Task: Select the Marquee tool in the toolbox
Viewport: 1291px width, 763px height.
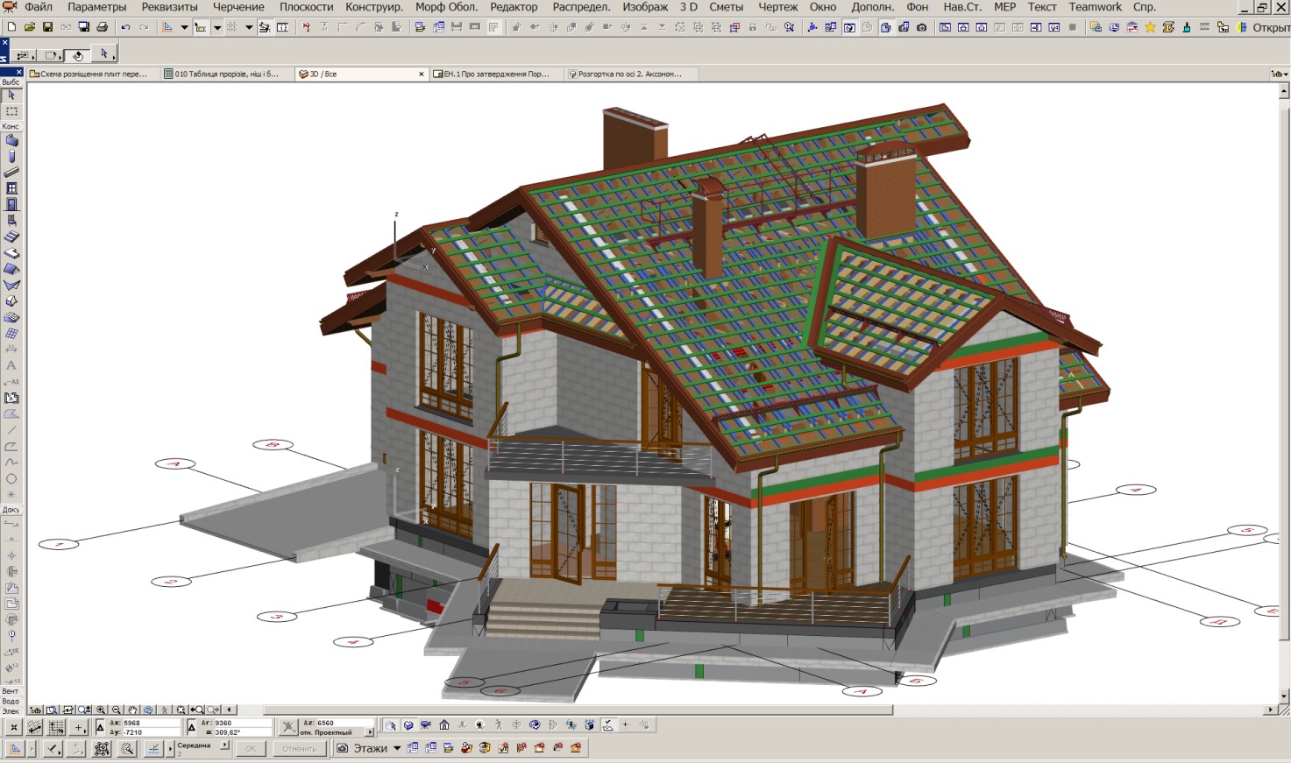Action: (11, 111)
